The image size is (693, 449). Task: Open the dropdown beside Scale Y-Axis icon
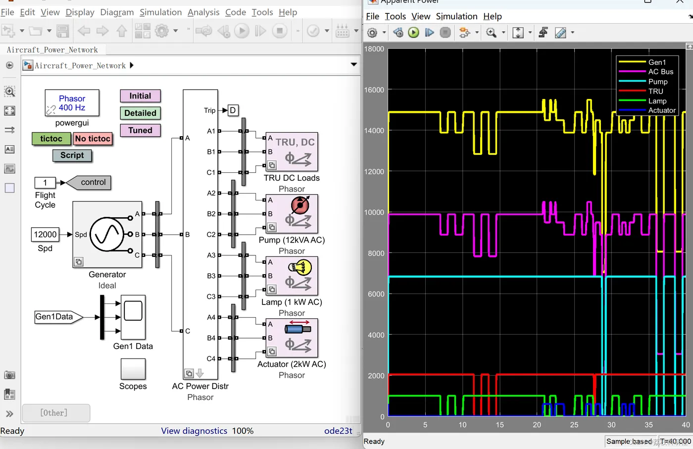[530, 33]
